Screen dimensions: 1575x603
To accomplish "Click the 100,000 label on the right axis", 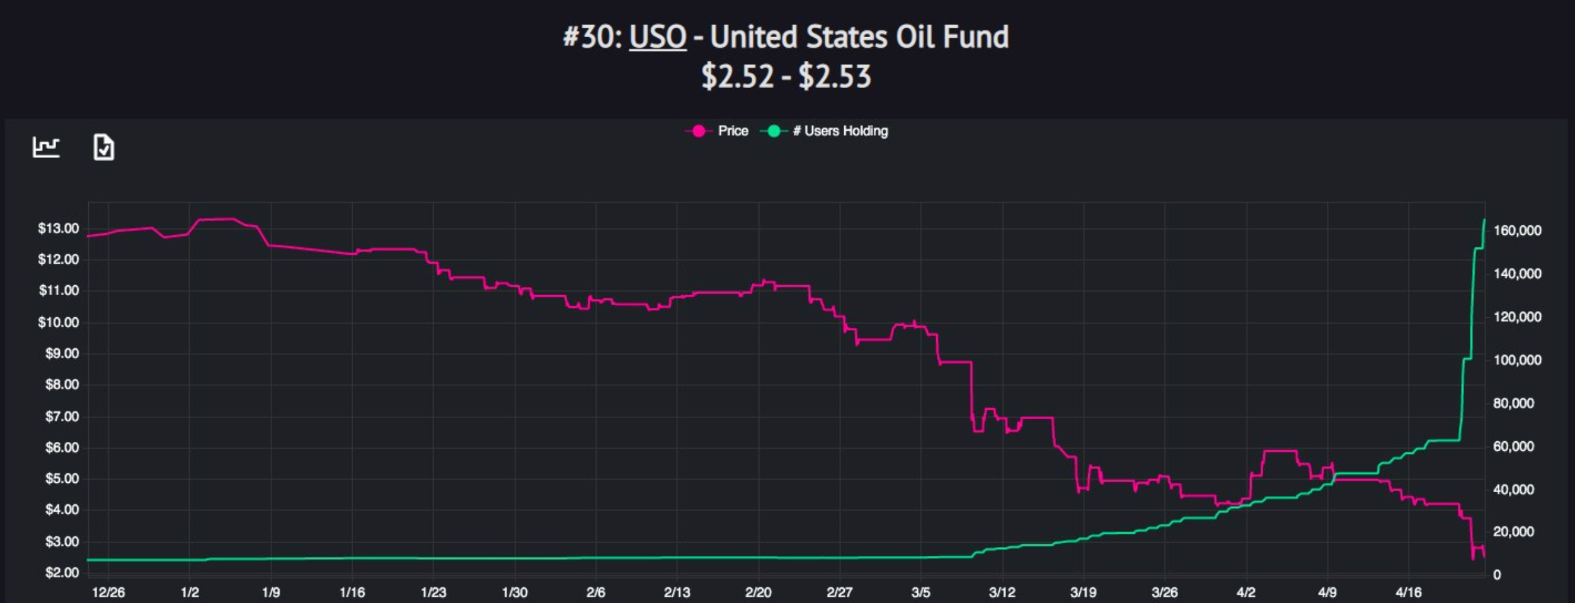I will 1517,360.
